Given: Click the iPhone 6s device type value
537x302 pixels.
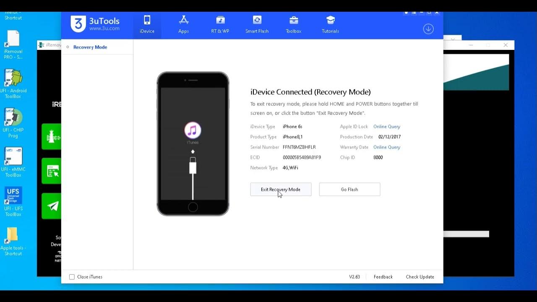Looking at the screenshot, I should [x=292, y=127].
